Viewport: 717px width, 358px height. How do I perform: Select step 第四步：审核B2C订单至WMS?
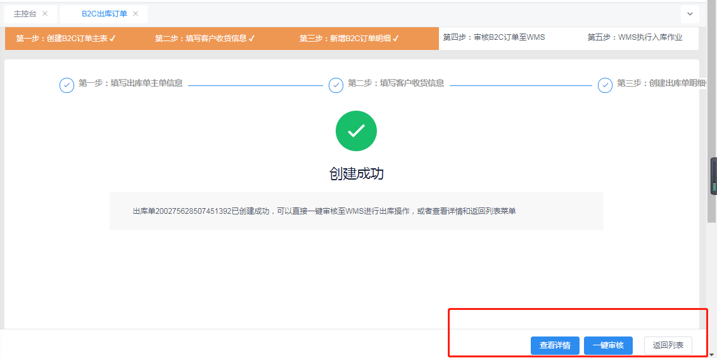point(494,37)
